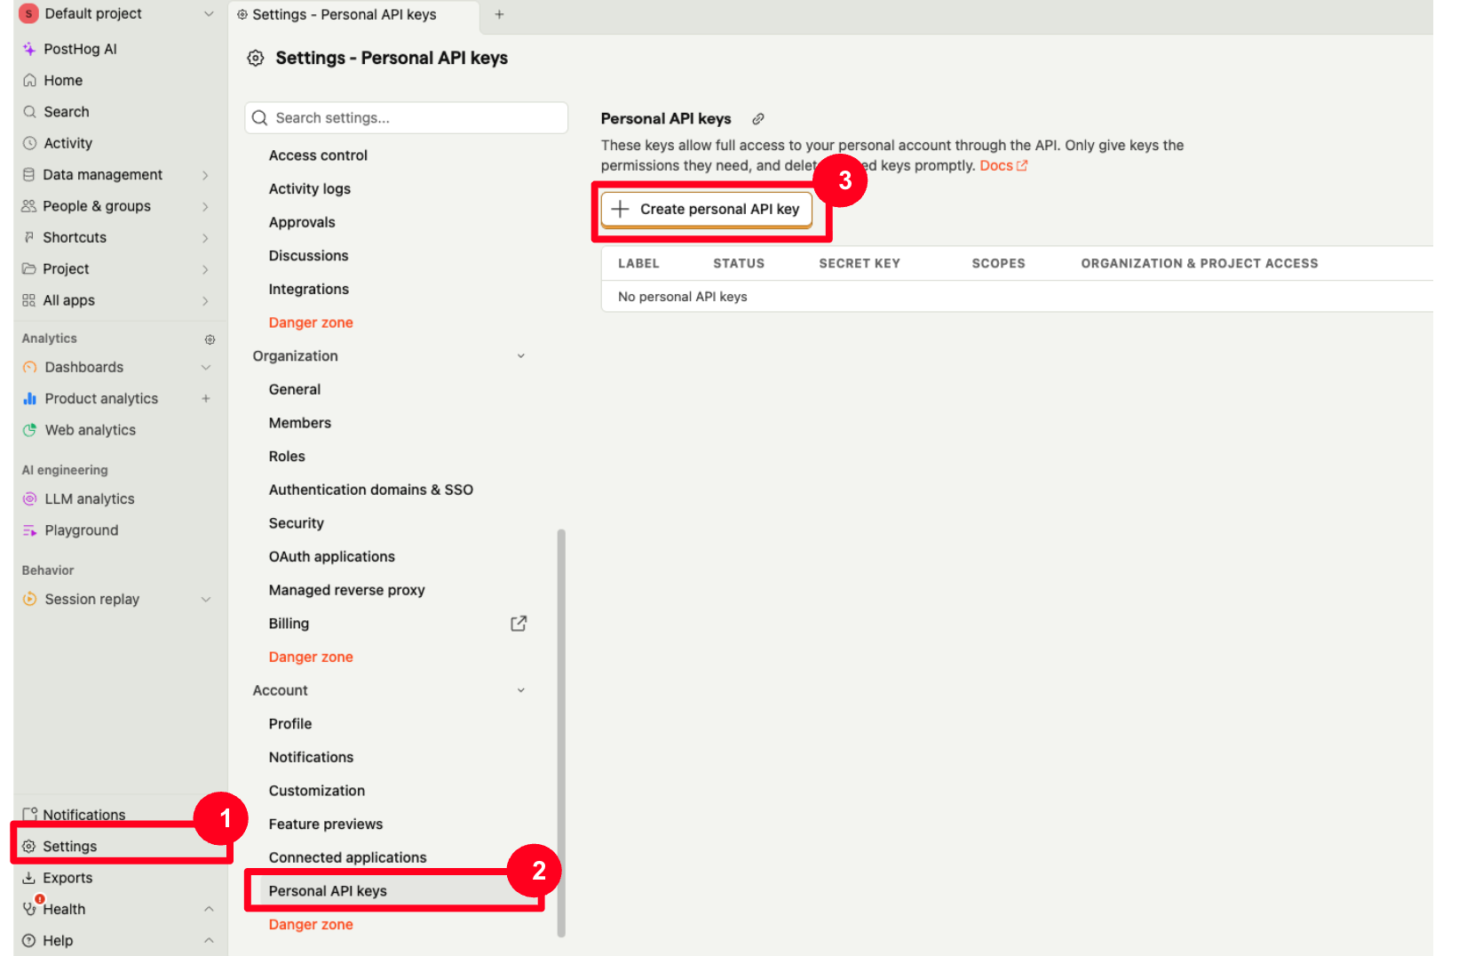Open Web analytics

coord(90,429)
